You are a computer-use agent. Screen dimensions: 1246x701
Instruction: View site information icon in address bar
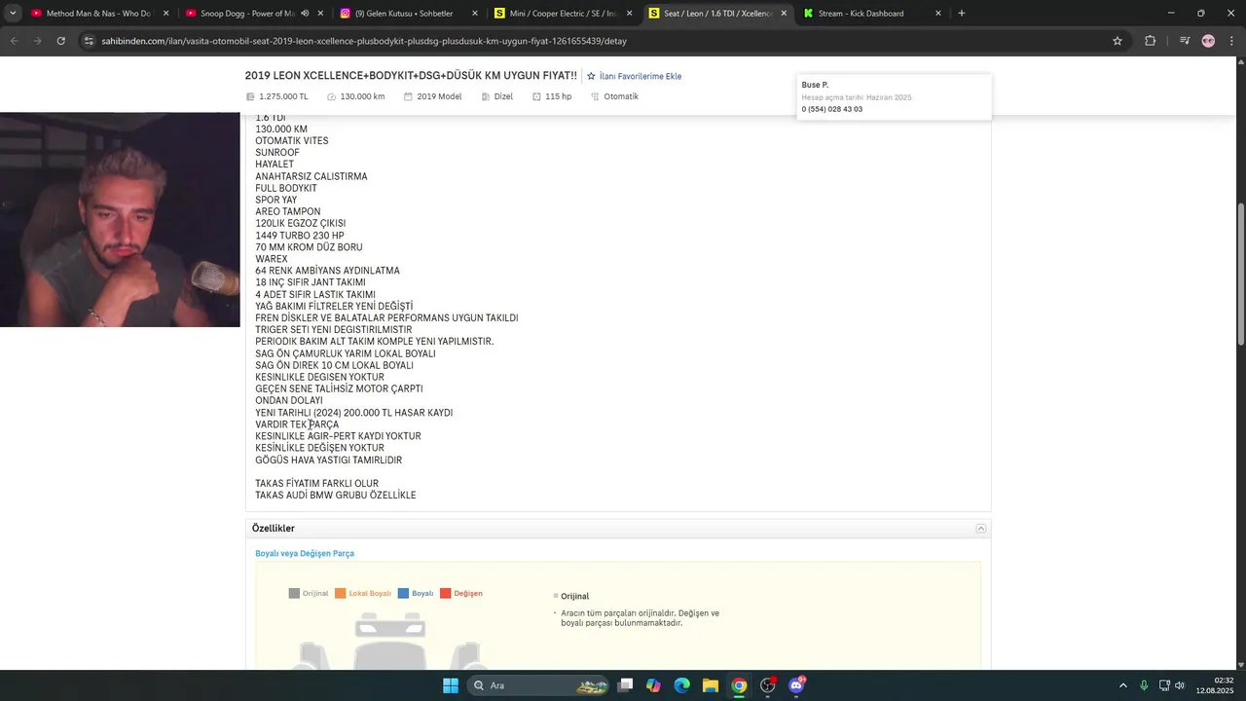pos(89,41)
